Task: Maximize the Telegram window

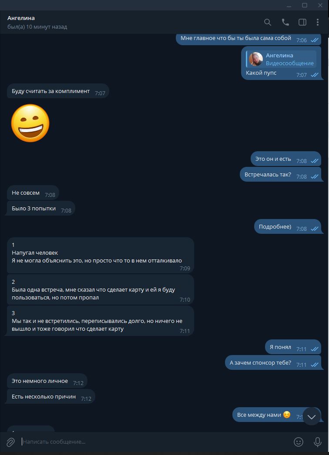Action: [305, 5]
